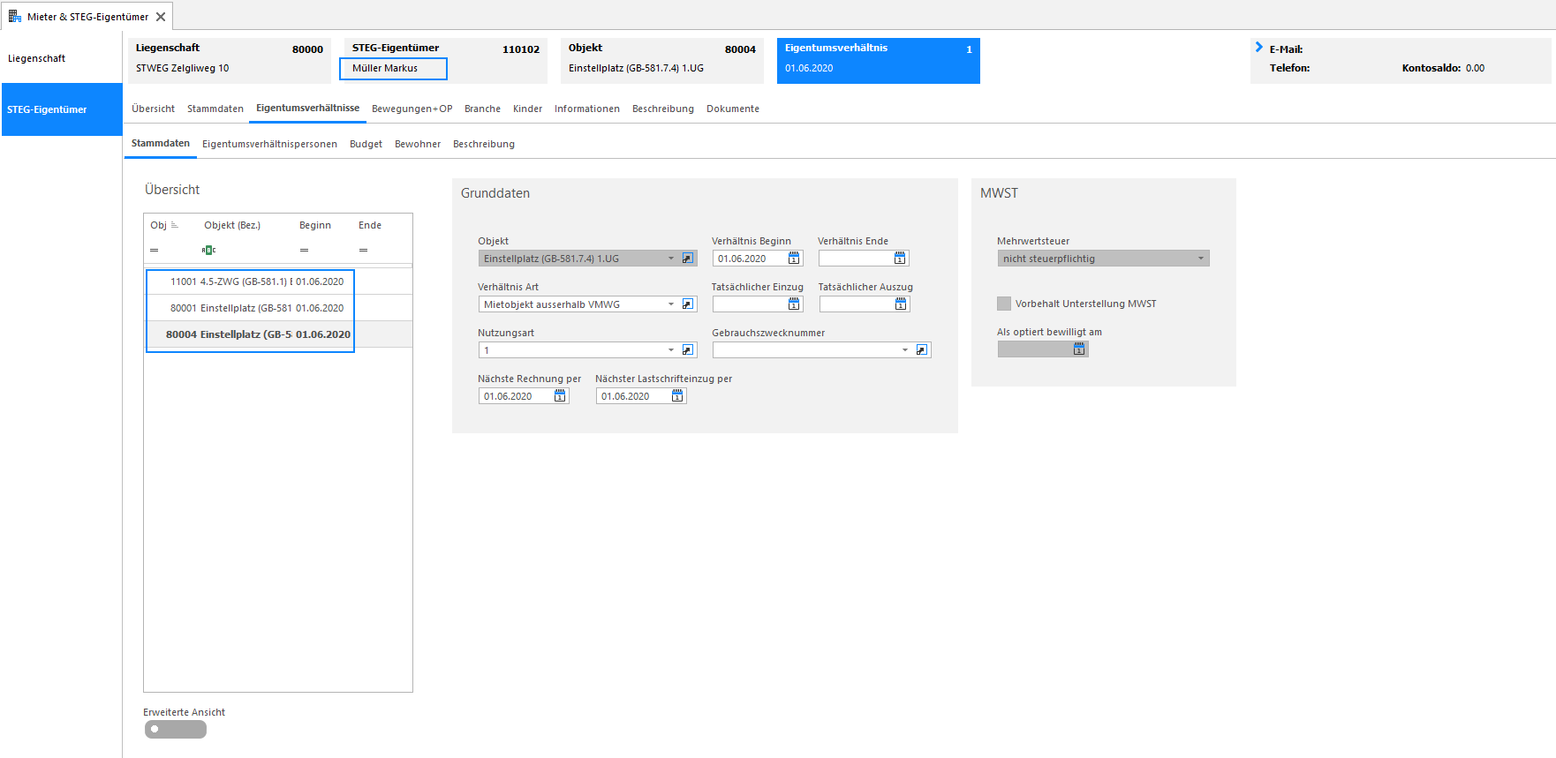Open calendar for Als optiert bewilligt am
The height and width of the screenshot is (758, 1556).
pos(1079,349)
